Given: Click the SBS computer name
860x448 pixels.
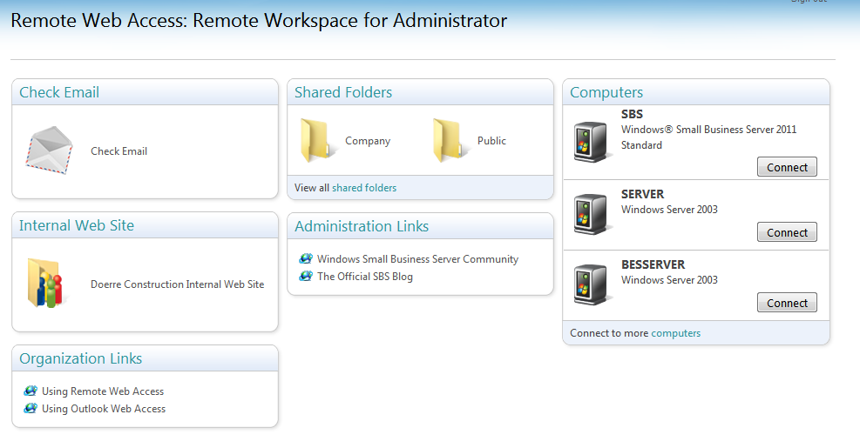Looking at the screenshot, I should pyautogui.click(x=632, y=114).
